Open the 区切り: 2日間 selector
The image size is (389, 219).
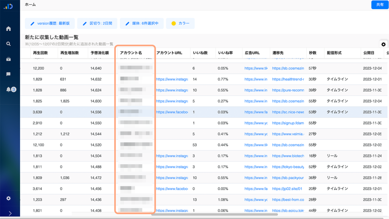(97, 23)
